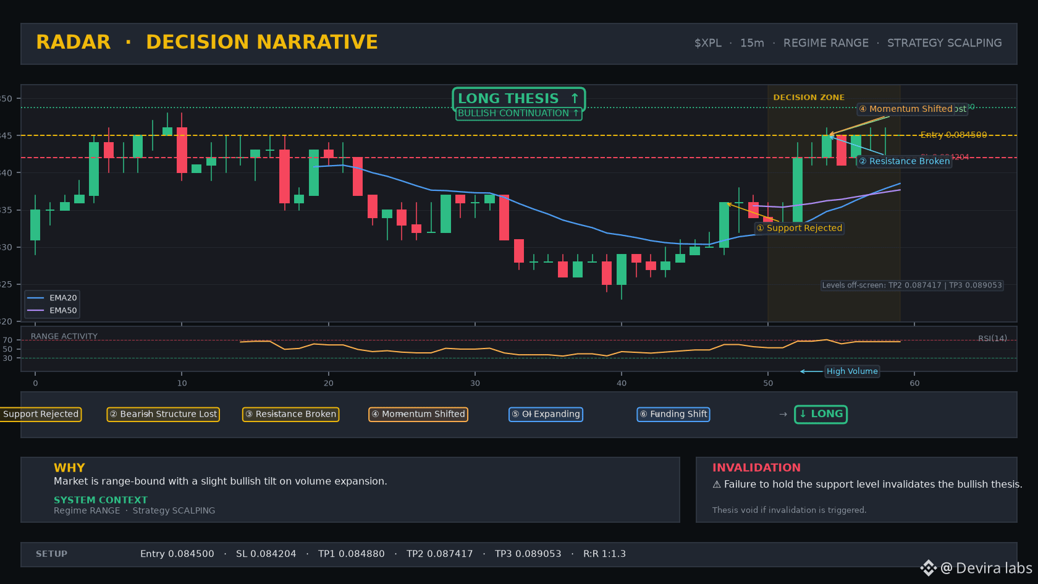Click the BULLISH CONTINUATION sub-badge
1038x584 pixels.
click(518, 113)
